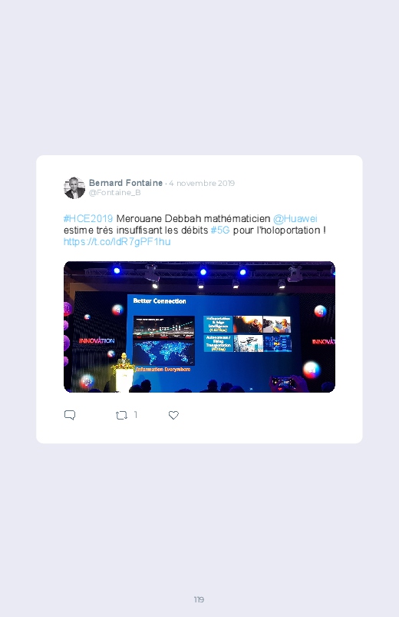The image size is (399, 617).
Task: Click the retweet count number 1
Action: [x=136, y=415]
